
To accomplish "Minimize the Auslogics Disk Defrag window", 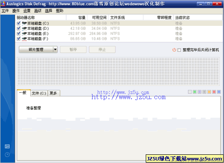I will (201, 4).
